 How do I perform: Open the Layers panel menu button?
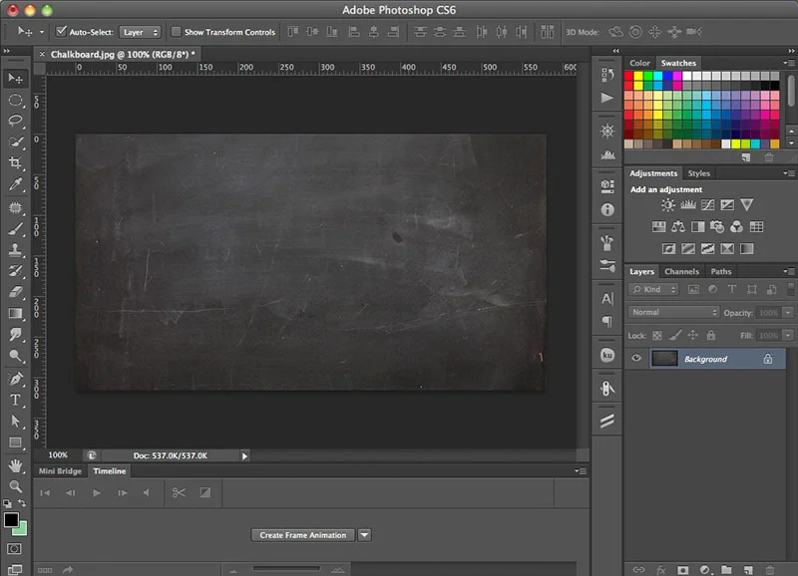tap(787, 271)
